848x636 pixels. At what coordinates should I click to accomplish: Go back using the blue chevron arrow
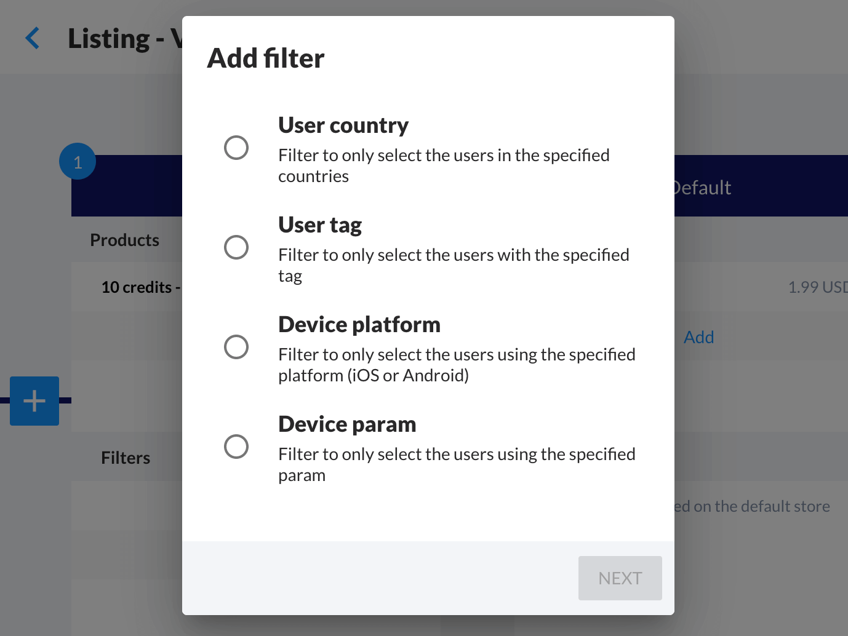pyautogui.click(x=33, y=38)
